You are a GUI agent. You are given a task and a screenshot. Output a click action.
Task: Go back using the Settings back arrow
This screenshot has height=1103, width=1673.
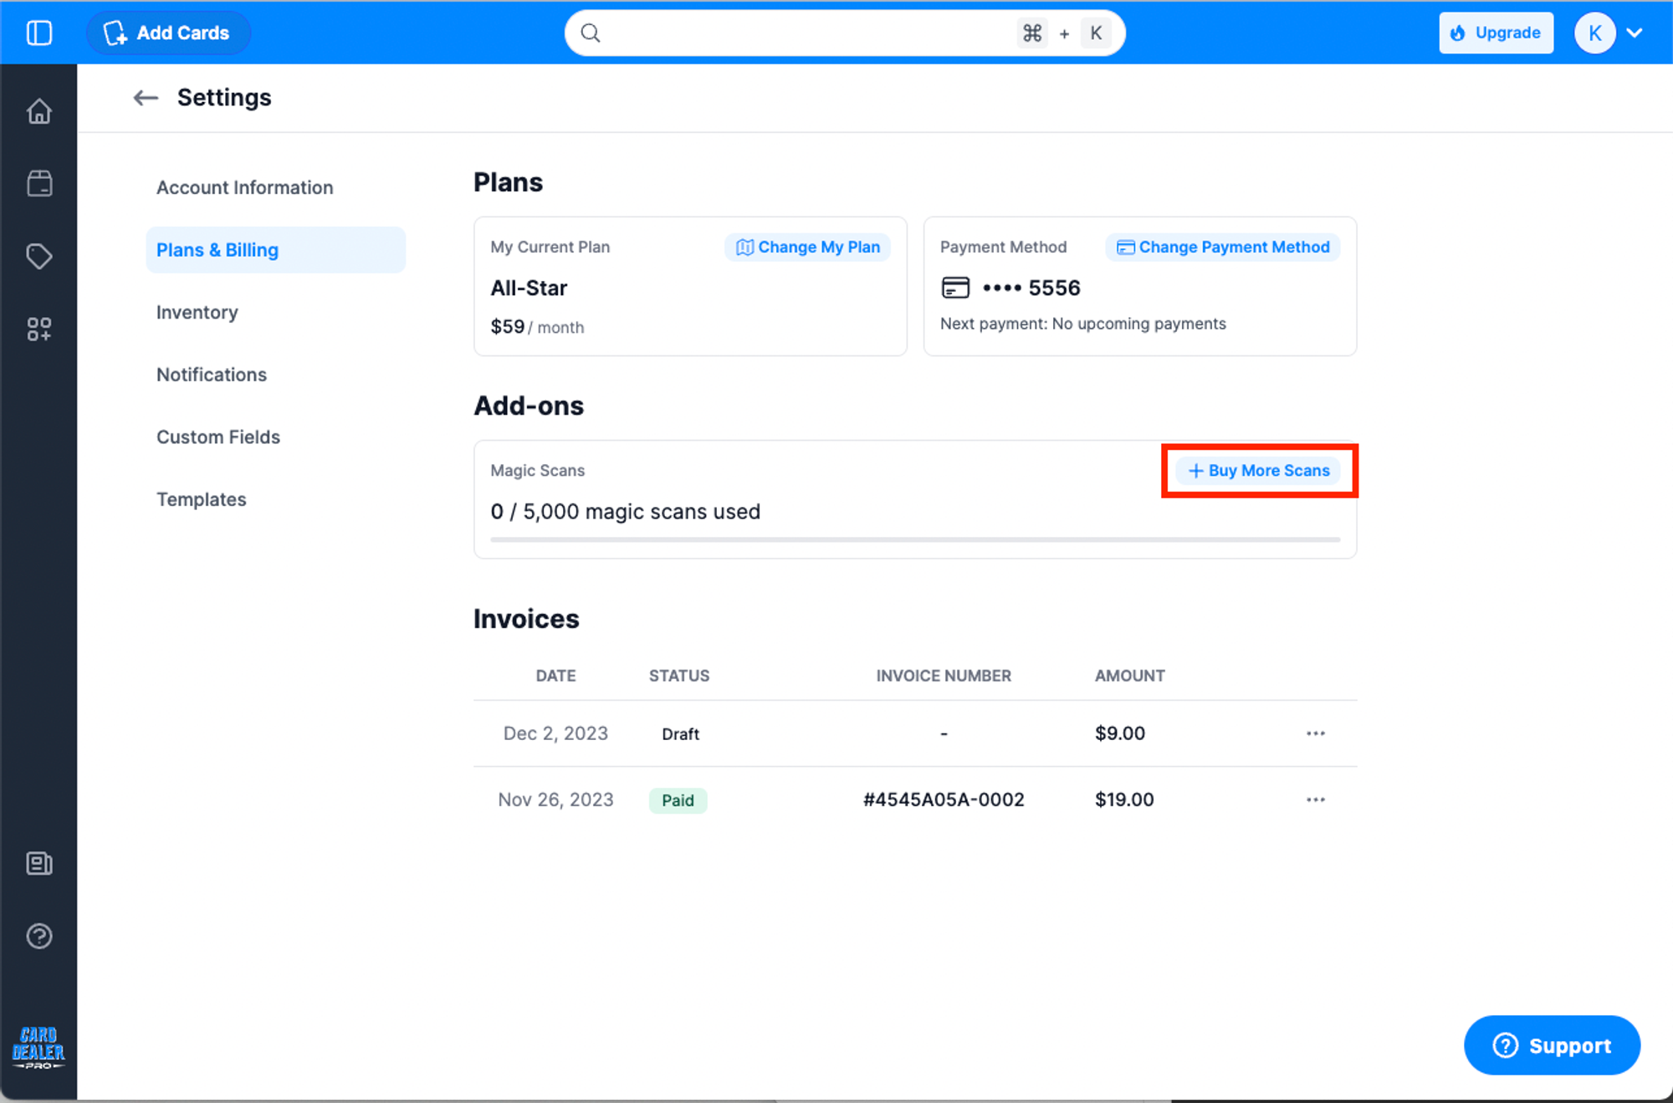pos(145,98)
